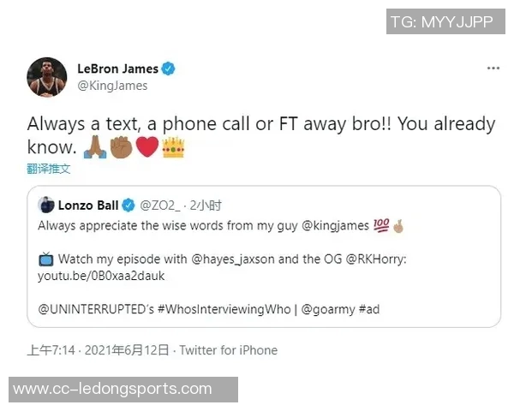The width and height of the screenshot is (514, 411).
Task: Open LeBron James profile avatar
Action: tap(47, 77)
